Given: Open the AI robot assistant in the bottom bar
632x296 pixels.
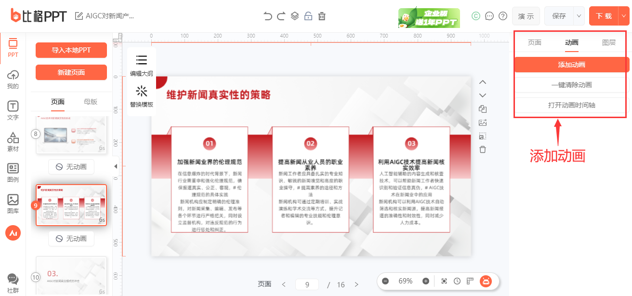Looking at the screenshot, I should tap(486, 281).
